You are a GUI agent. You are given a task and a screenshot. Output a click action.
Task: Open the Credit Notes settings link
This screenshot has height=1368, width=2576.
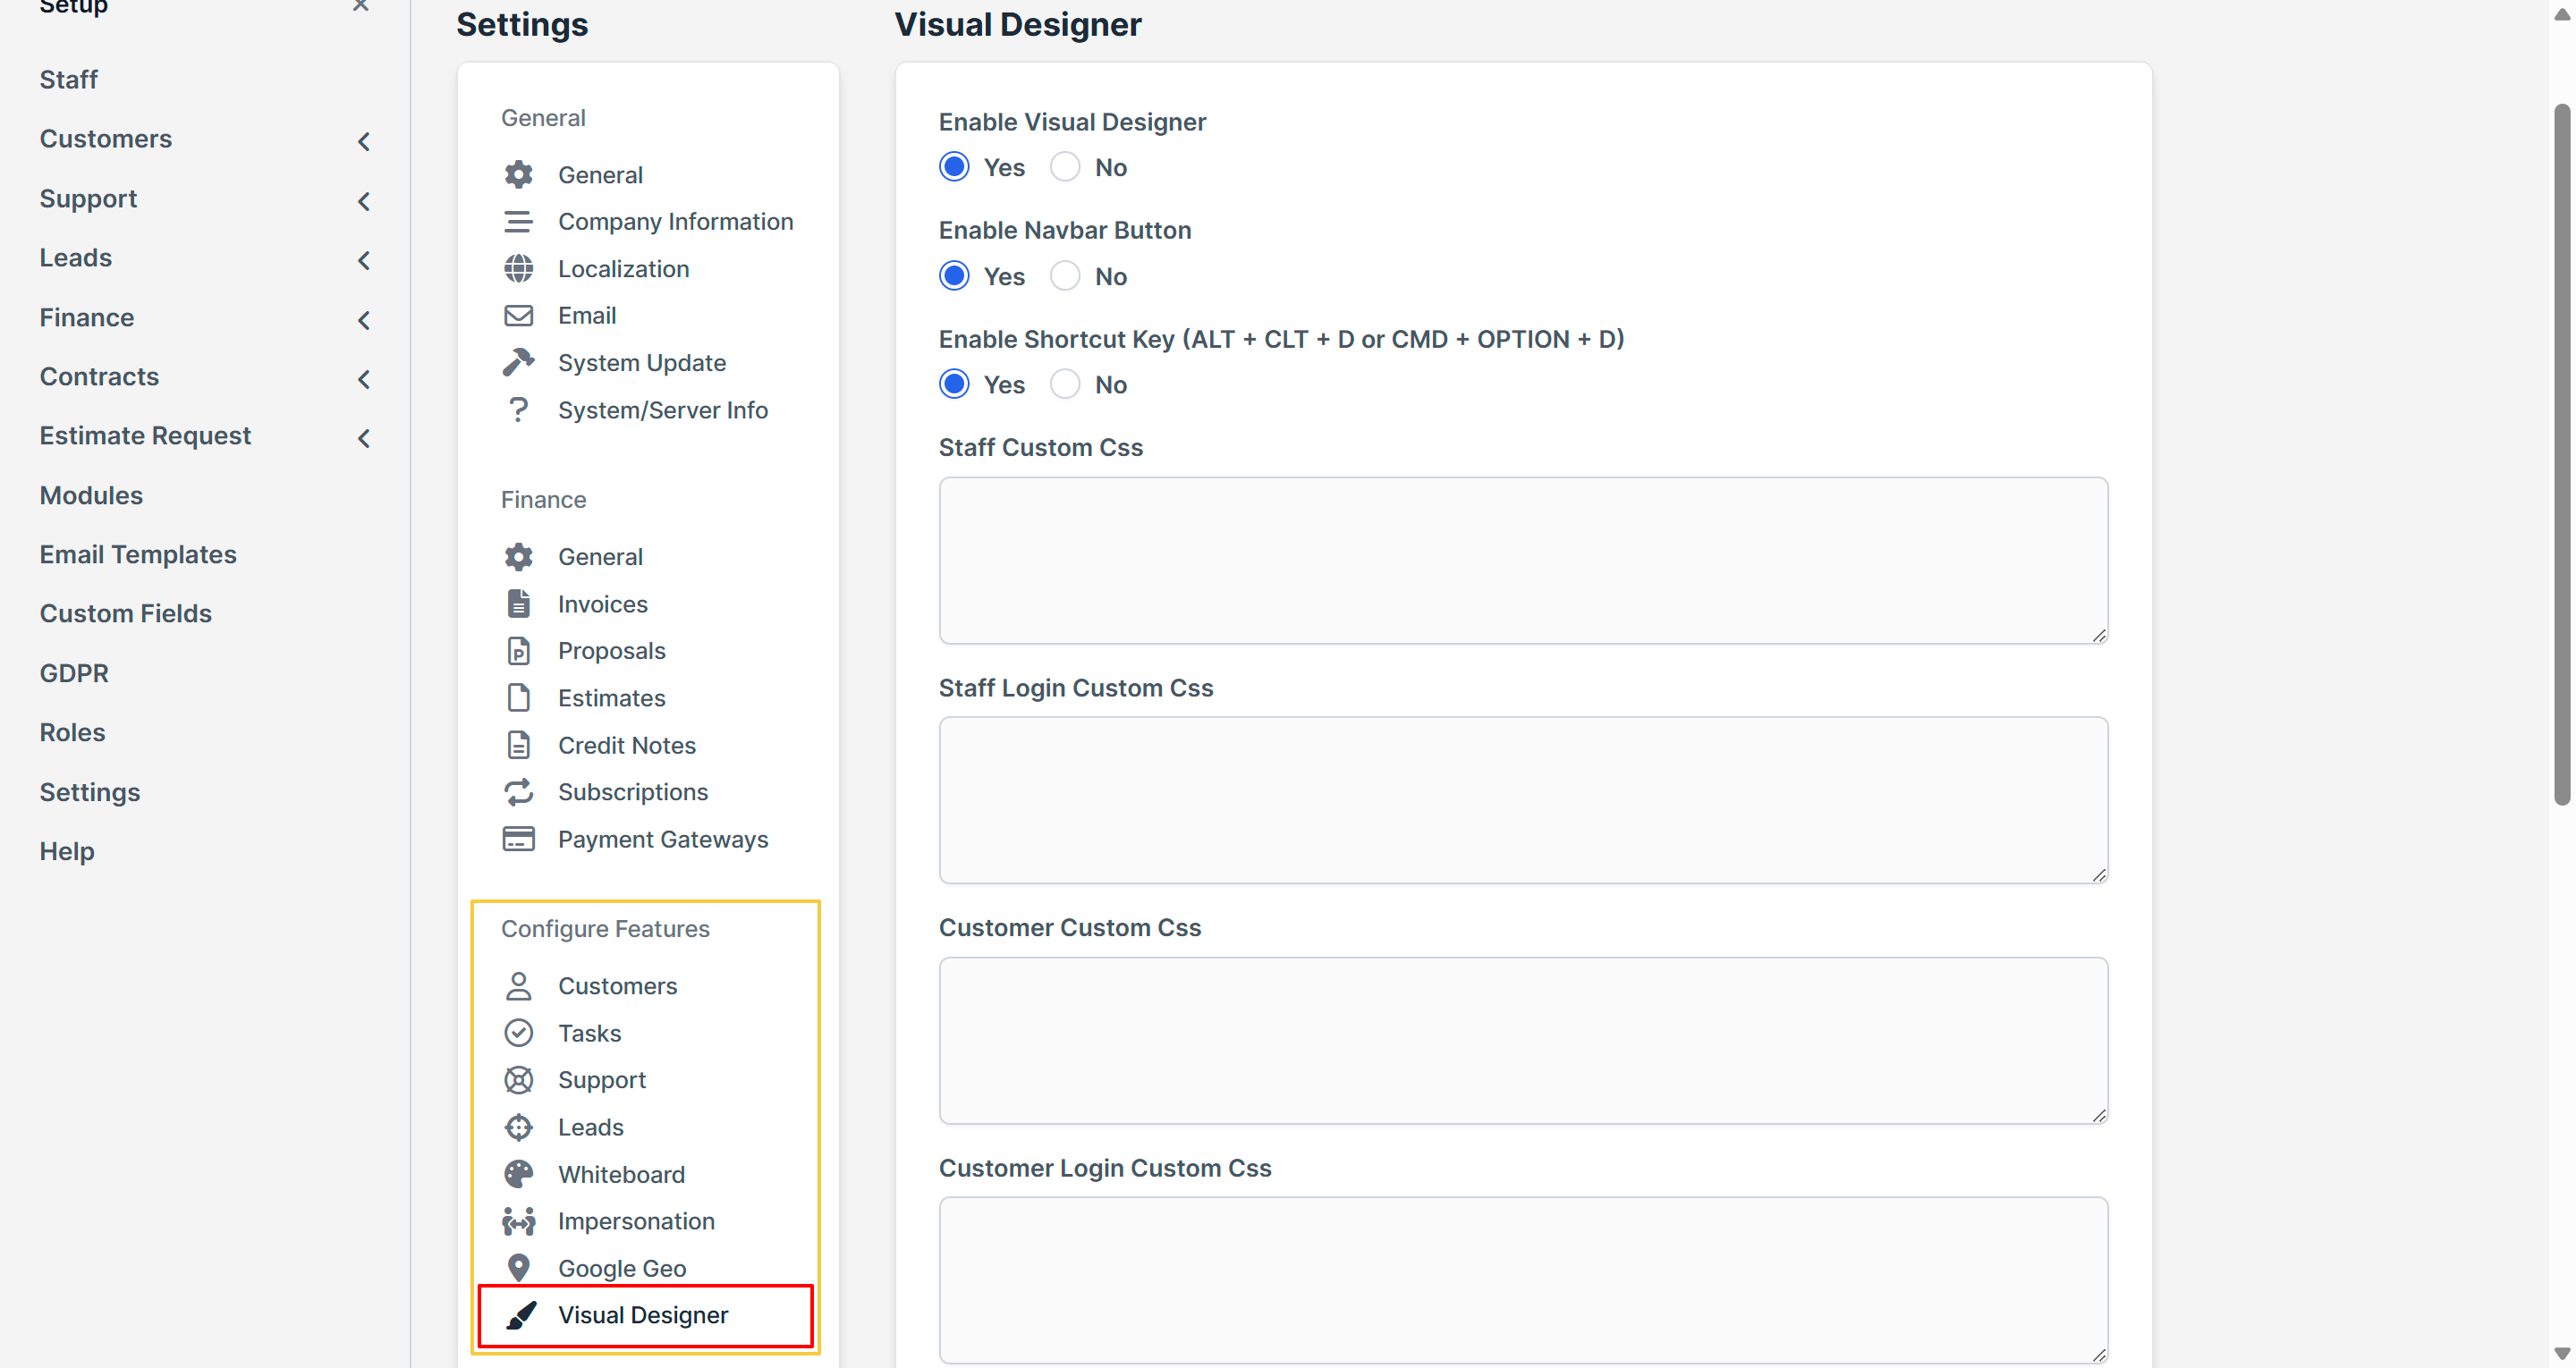(x=626, y=745)
